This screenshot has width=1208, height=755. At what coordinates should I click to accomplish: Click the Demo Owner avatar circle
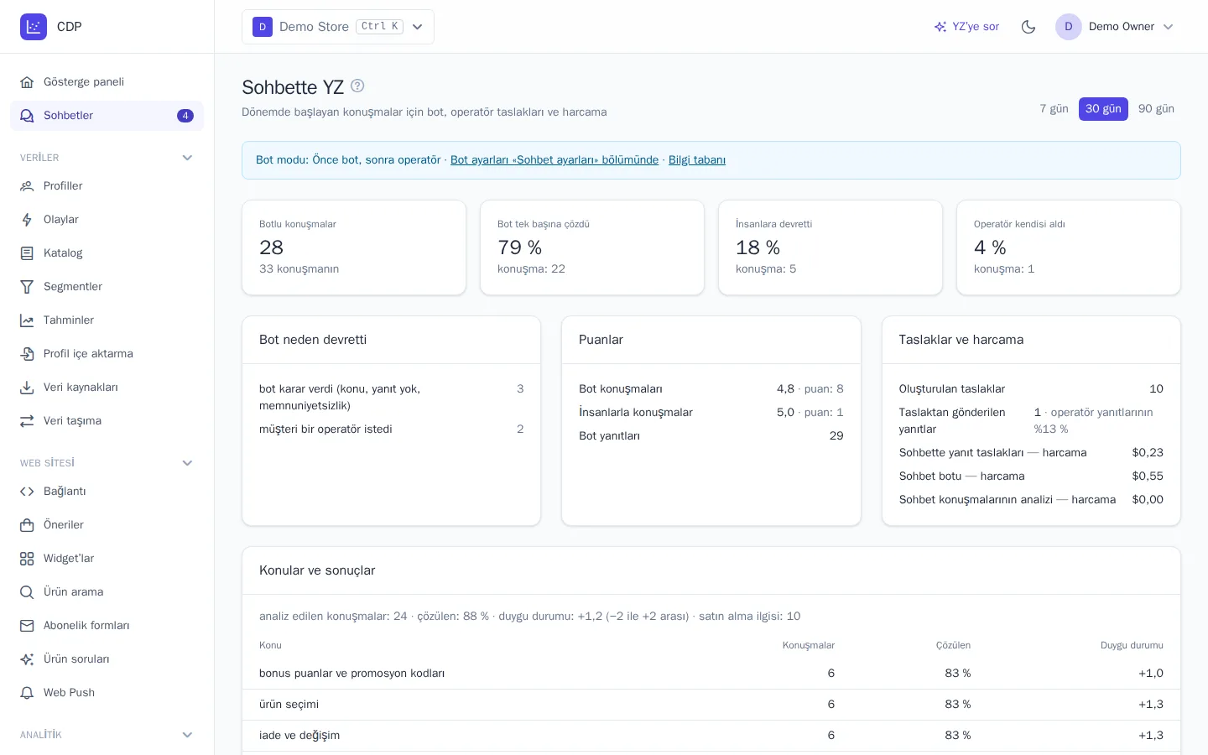pyautogui.click(x=1069, y=27)
